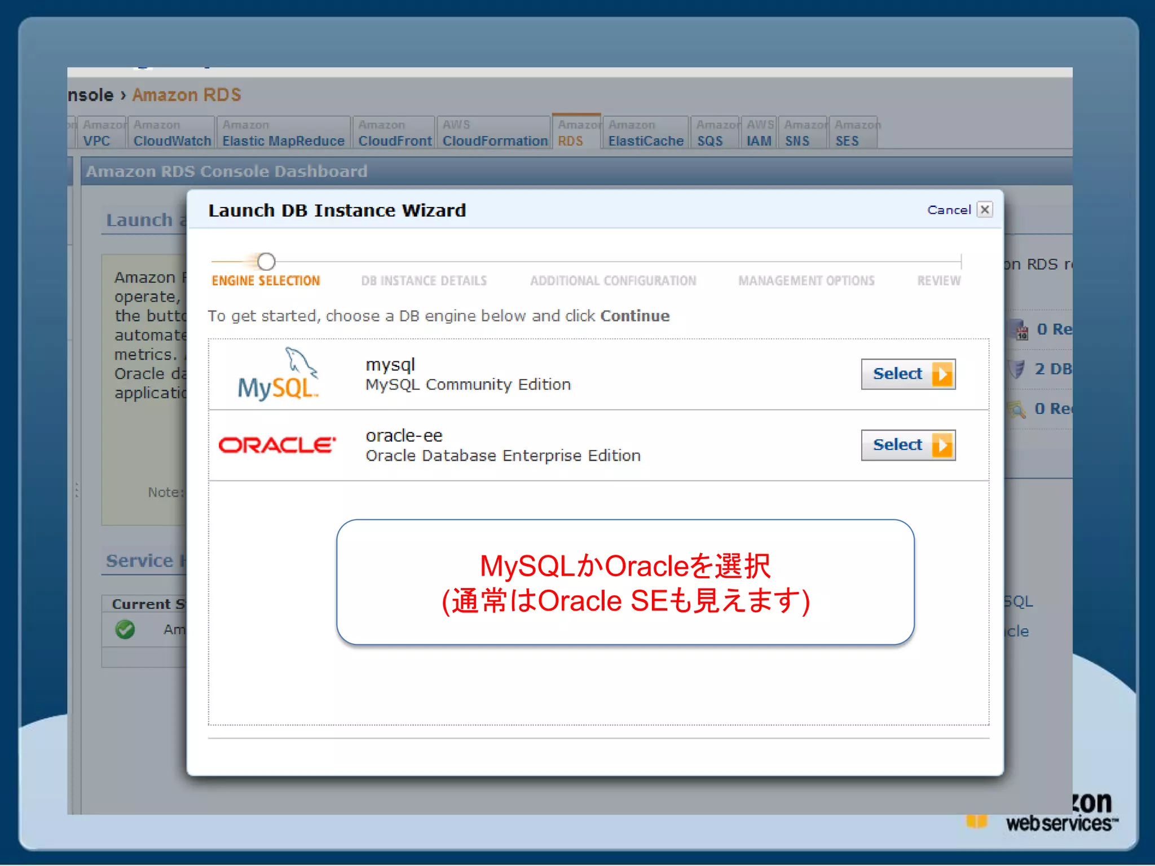
Task: Click 'mysql' engine name text
Action: pos(390,365)
